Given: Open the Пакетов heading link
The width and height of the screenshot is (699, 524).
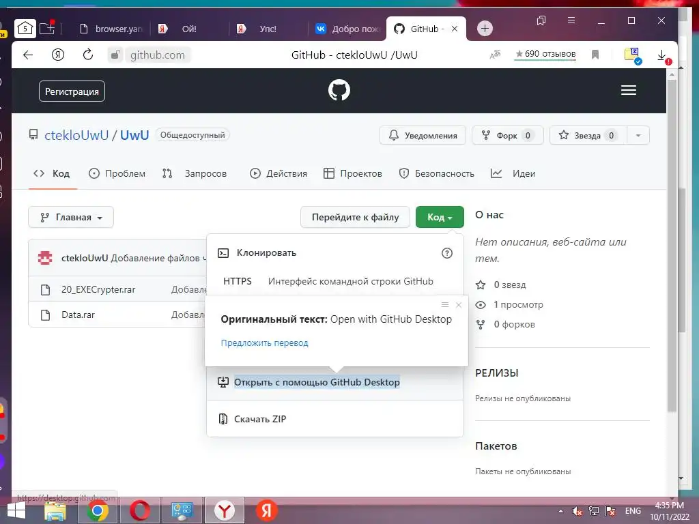Looking at the screenshot, I should pyautogui.click(x=496, y=446).
